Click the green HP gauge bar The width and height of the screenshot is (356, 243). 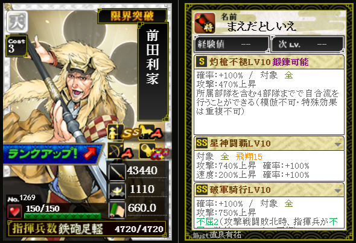[x=62, y=215]
